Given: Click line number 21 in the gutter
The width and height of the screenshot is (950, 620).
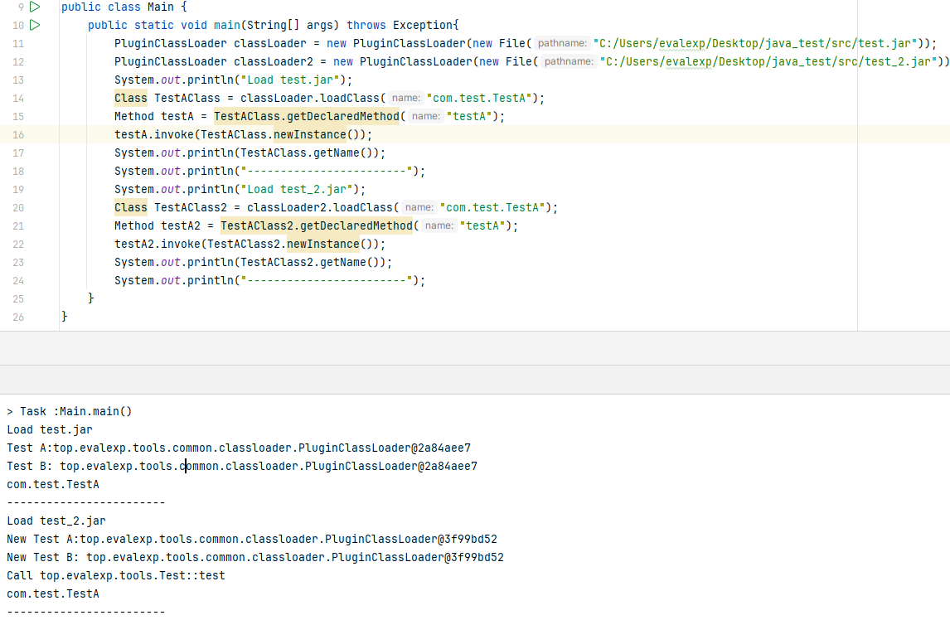Looking at the screenshot, I should [x=18, y=225].
